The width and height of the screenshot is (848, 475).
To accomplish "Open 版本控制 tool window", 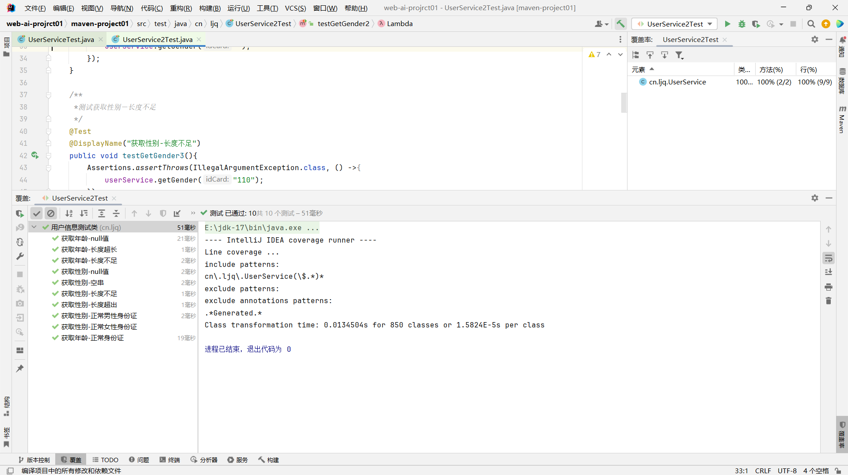I will (x=34, y=460).
